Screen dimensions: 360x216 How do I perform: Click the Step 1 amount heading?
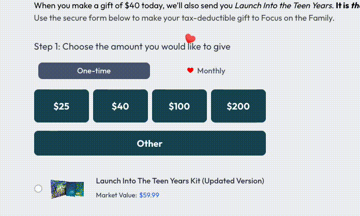[132, 47]
